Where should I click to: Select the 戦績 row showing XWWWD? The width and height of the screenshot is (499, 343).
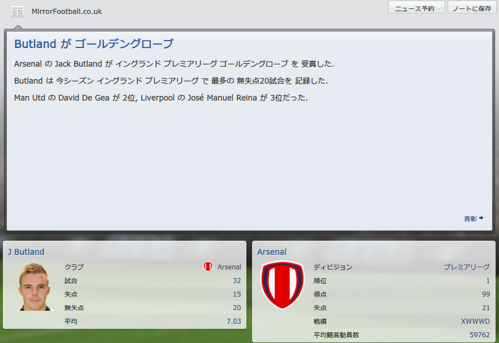(402, 322)
